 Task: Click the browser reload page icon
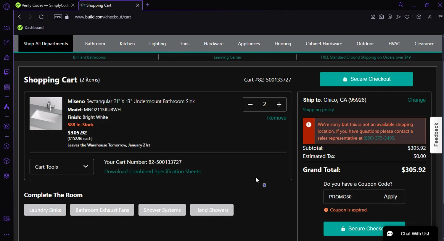pos(41,17)
